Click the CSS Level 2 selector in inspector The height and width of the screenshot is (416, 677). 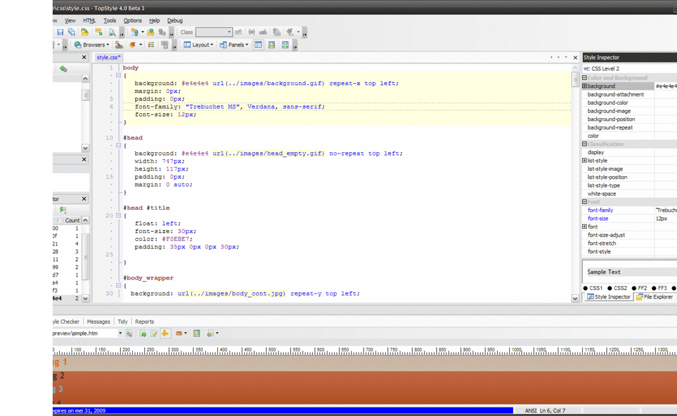point(605,69)
